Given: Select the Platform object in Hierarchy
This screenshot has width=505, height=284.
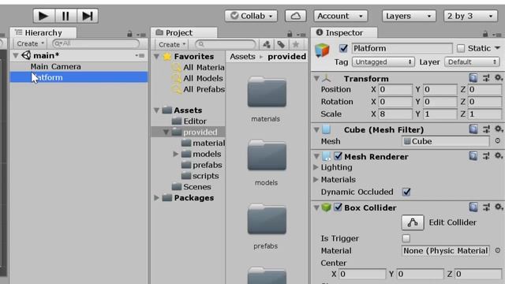Looking at the screenshot, I should click(x=79, y=77).
